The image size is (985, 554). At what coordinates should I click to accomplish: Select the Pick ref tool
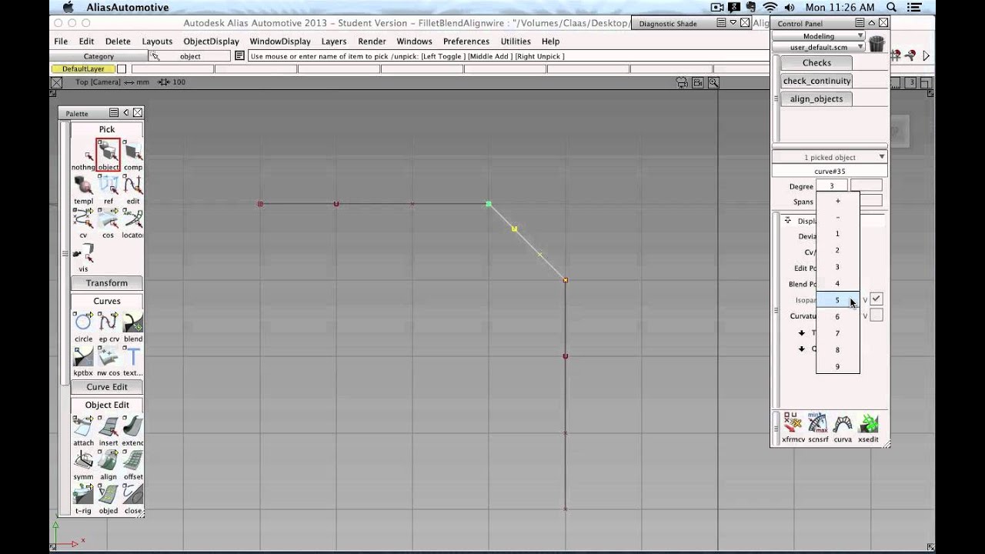(108, 189)
